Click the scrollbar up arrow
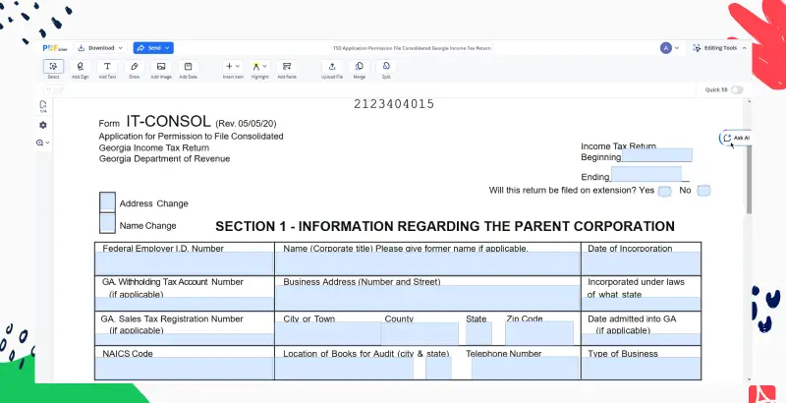The height and width of the screenshot is (403, 786). point(750,102)
